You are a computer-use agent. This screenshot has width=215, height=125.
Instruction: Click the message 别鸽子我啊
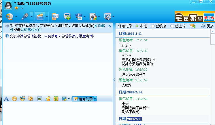[x=130, y=112]
